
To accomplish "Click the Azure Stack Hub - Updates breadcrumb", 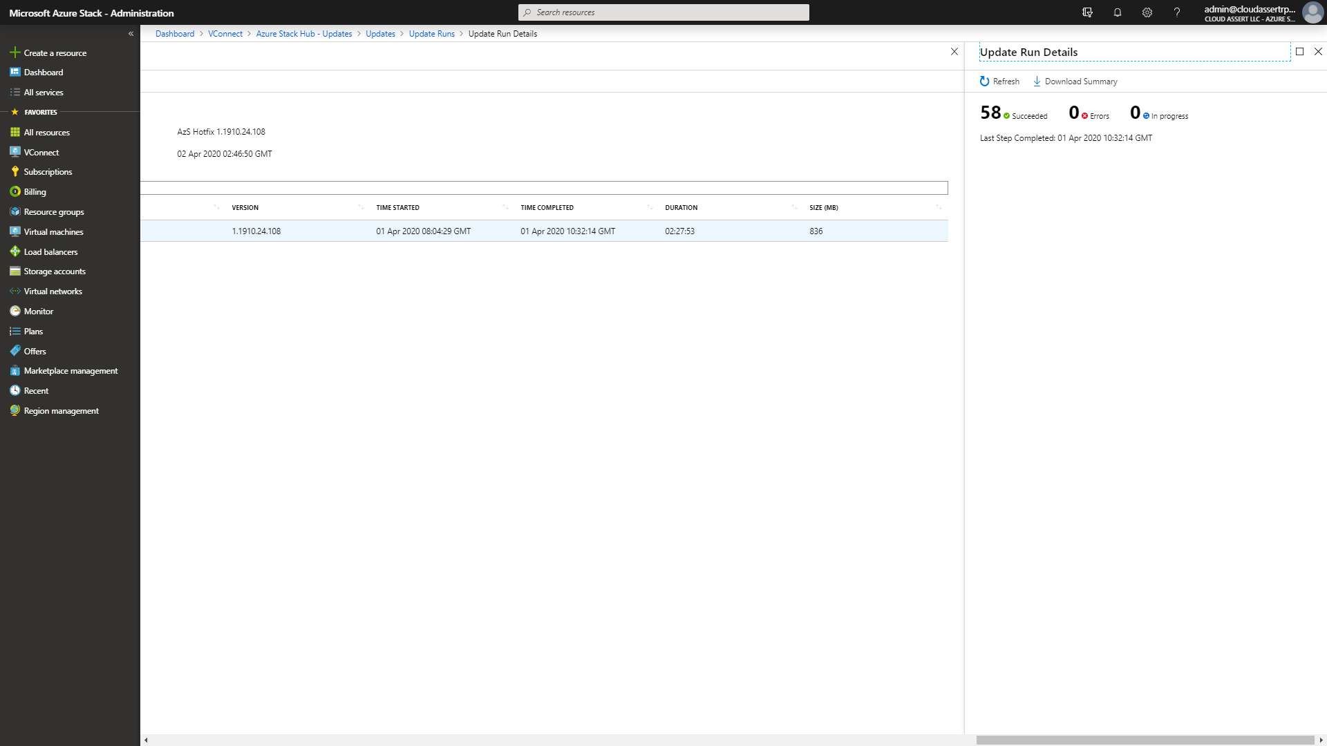I will tap(303, 34).
